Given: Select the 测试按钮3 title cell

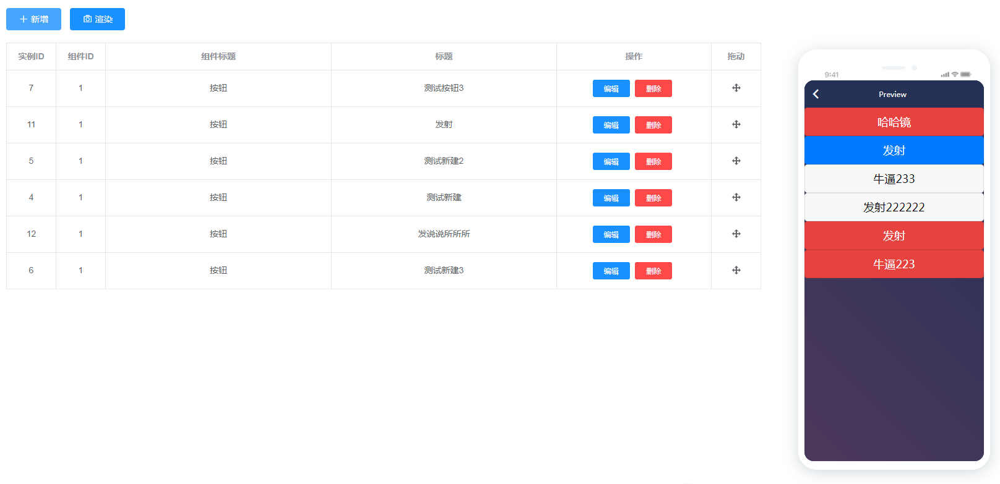Looking at the screenshot, I should pos(444,88).
